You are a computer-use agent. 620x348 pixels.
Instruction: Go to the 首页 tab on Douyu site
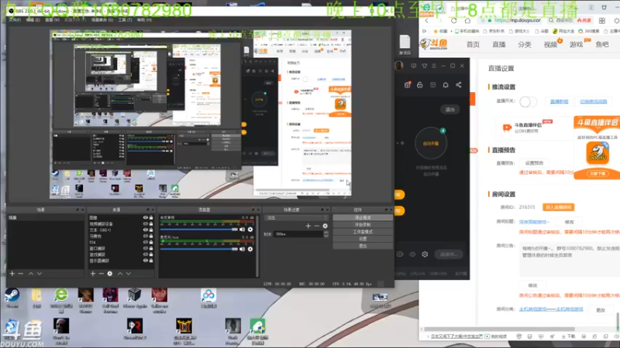473,44
